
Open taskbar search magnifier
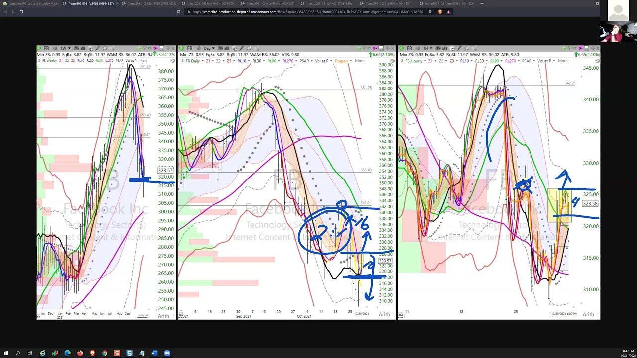(x=18, y=353)
